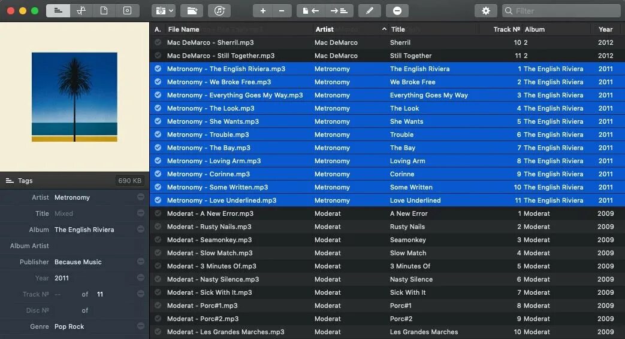Open the artwork sidebar view icon
Viewport: 625px width, 339px height.
[127, 11]
